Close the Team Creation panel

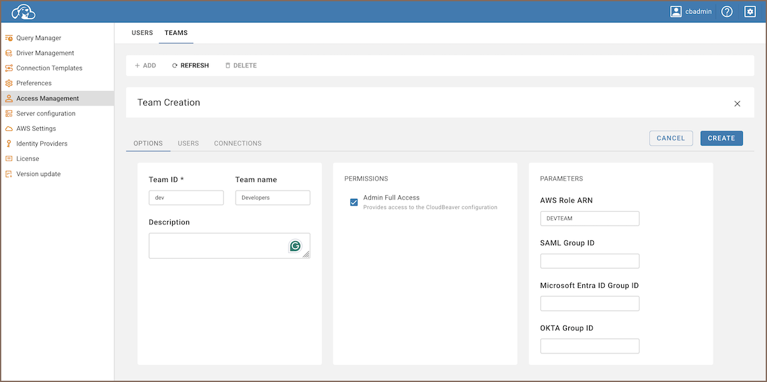[x=737, y=104]
